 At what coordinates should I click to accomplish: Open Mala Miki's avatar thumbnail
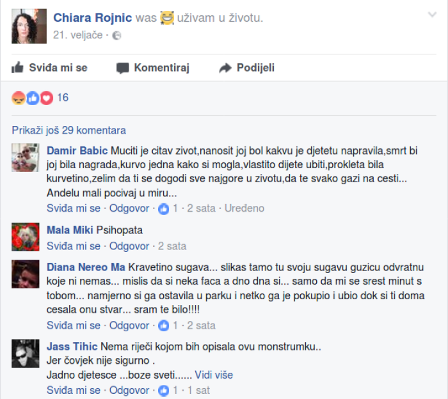[26, 237]
